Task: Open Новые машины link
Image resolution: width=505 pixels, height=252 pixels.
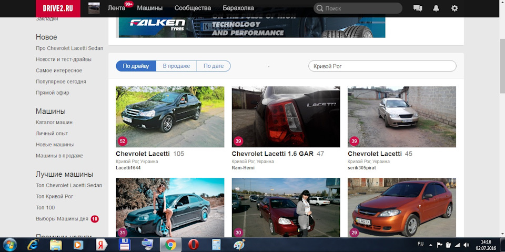Action: tap(55, 144)
